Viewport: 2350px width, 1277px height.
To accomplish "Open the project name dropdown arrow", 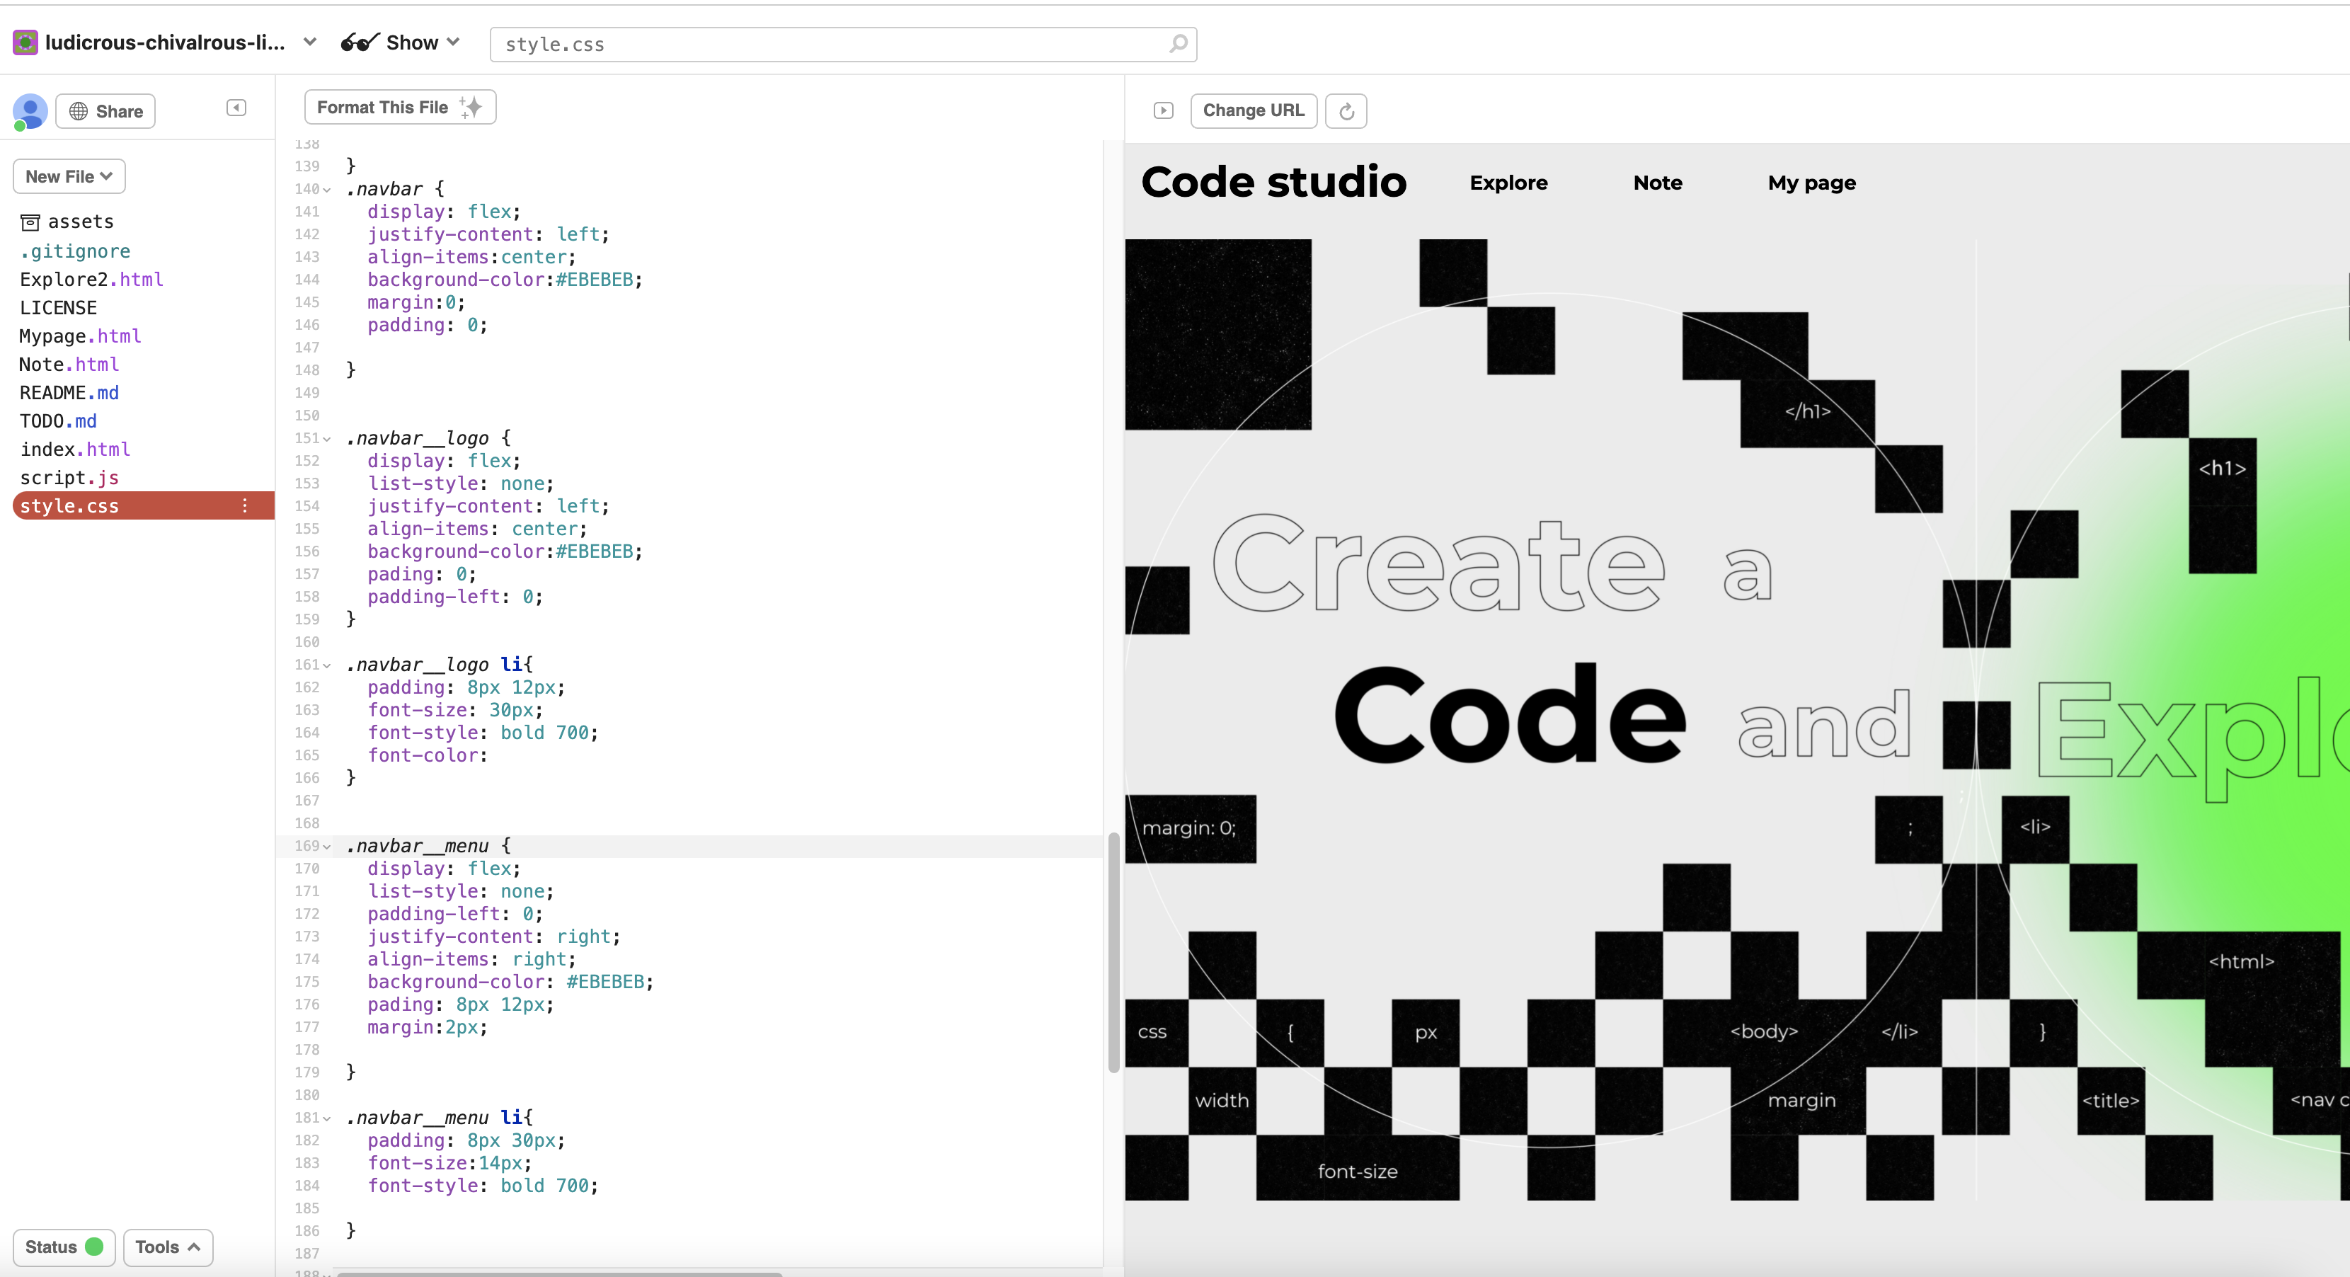I will 310,42.
